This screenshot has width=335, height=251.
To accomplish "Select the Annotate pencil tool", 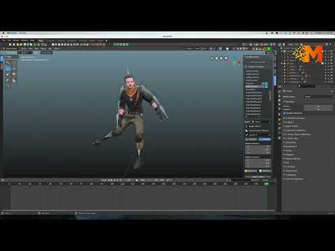I will coord(8,80).
